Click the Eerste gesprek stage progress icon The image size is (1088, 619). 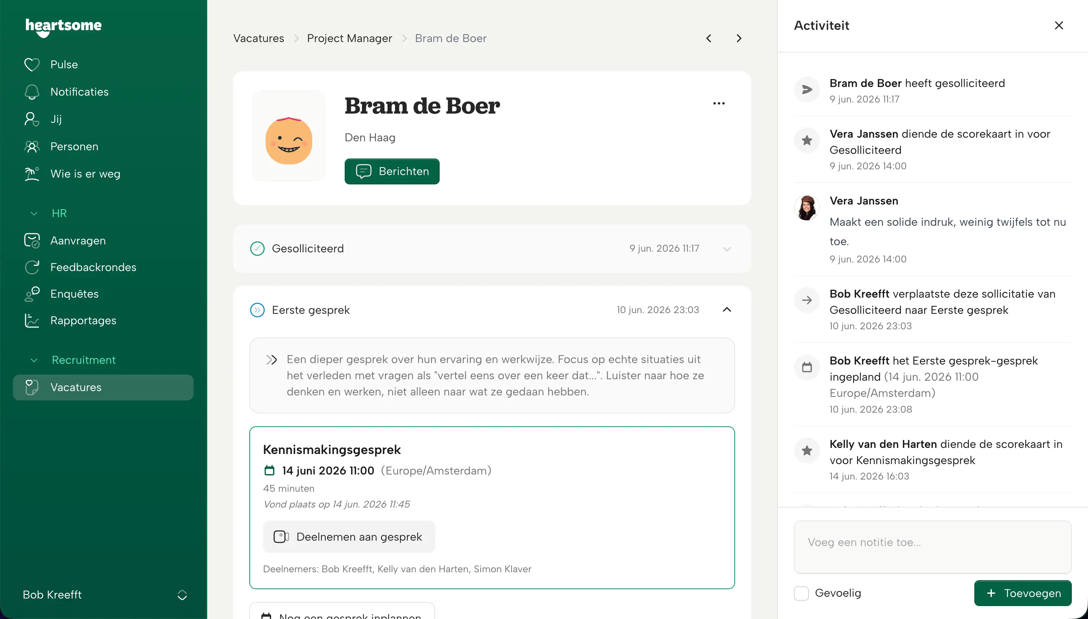pos(257,310)
